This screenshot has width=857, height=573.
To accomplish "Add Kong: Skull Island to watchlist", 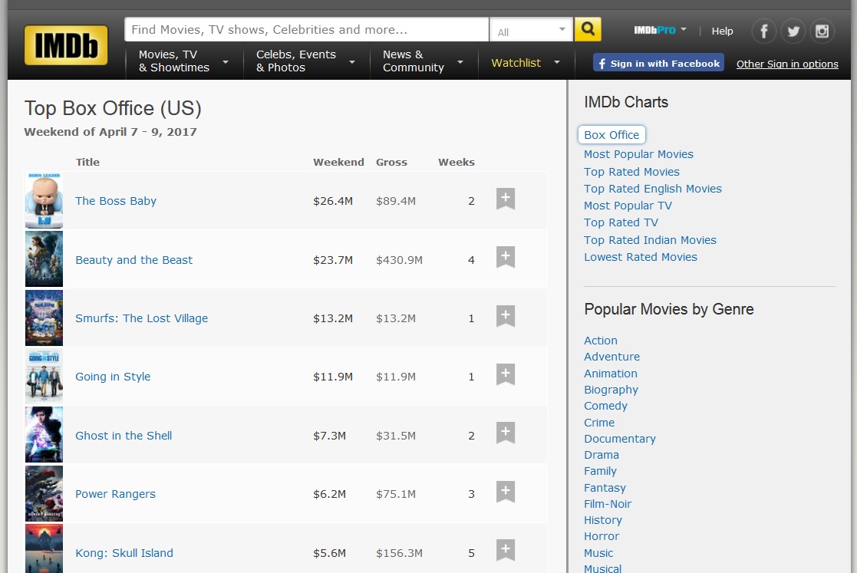I will (506, 551).
